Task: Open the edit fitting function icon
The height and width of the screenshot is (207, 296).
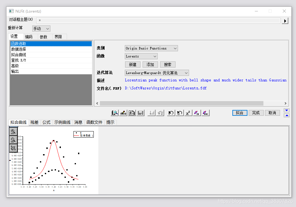Action: pyautogui.click(x=123, y=113)
